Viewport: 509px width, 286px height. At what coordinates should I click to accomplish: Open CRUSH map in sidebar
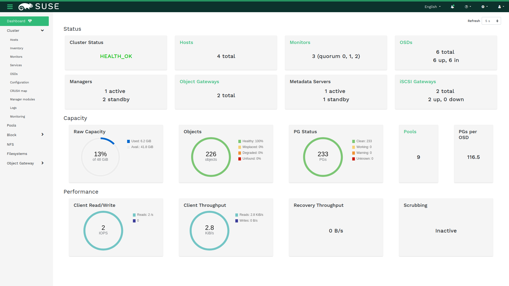tap(19, 91)
